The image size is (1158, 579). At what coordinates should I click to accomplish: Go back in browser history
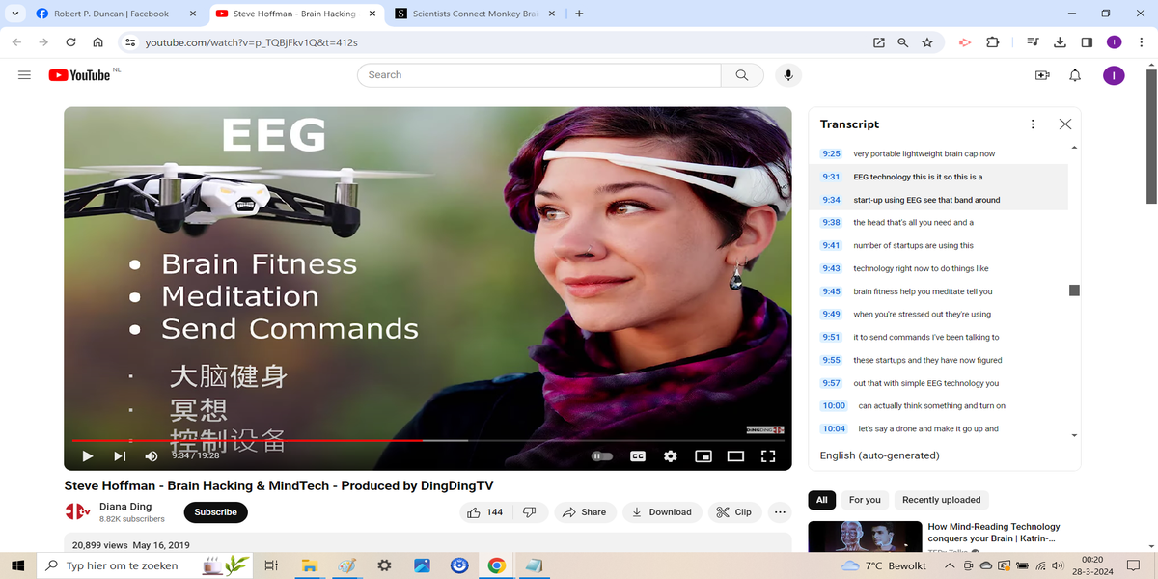[16, 42]
